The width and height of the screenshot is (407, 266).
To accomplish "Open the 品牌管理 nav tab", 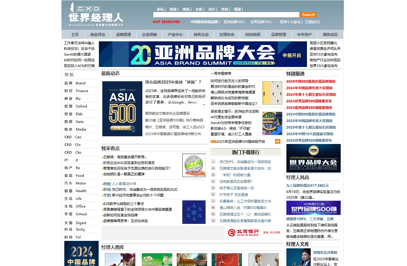I will coord(279,34).
